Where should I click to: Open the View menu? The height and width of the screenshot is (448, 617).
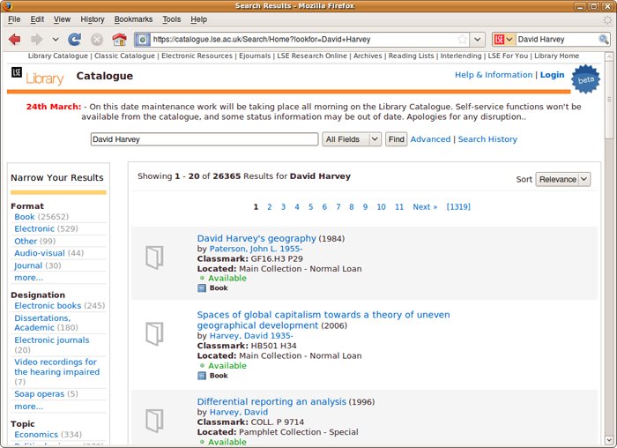(x=63, y=19)
